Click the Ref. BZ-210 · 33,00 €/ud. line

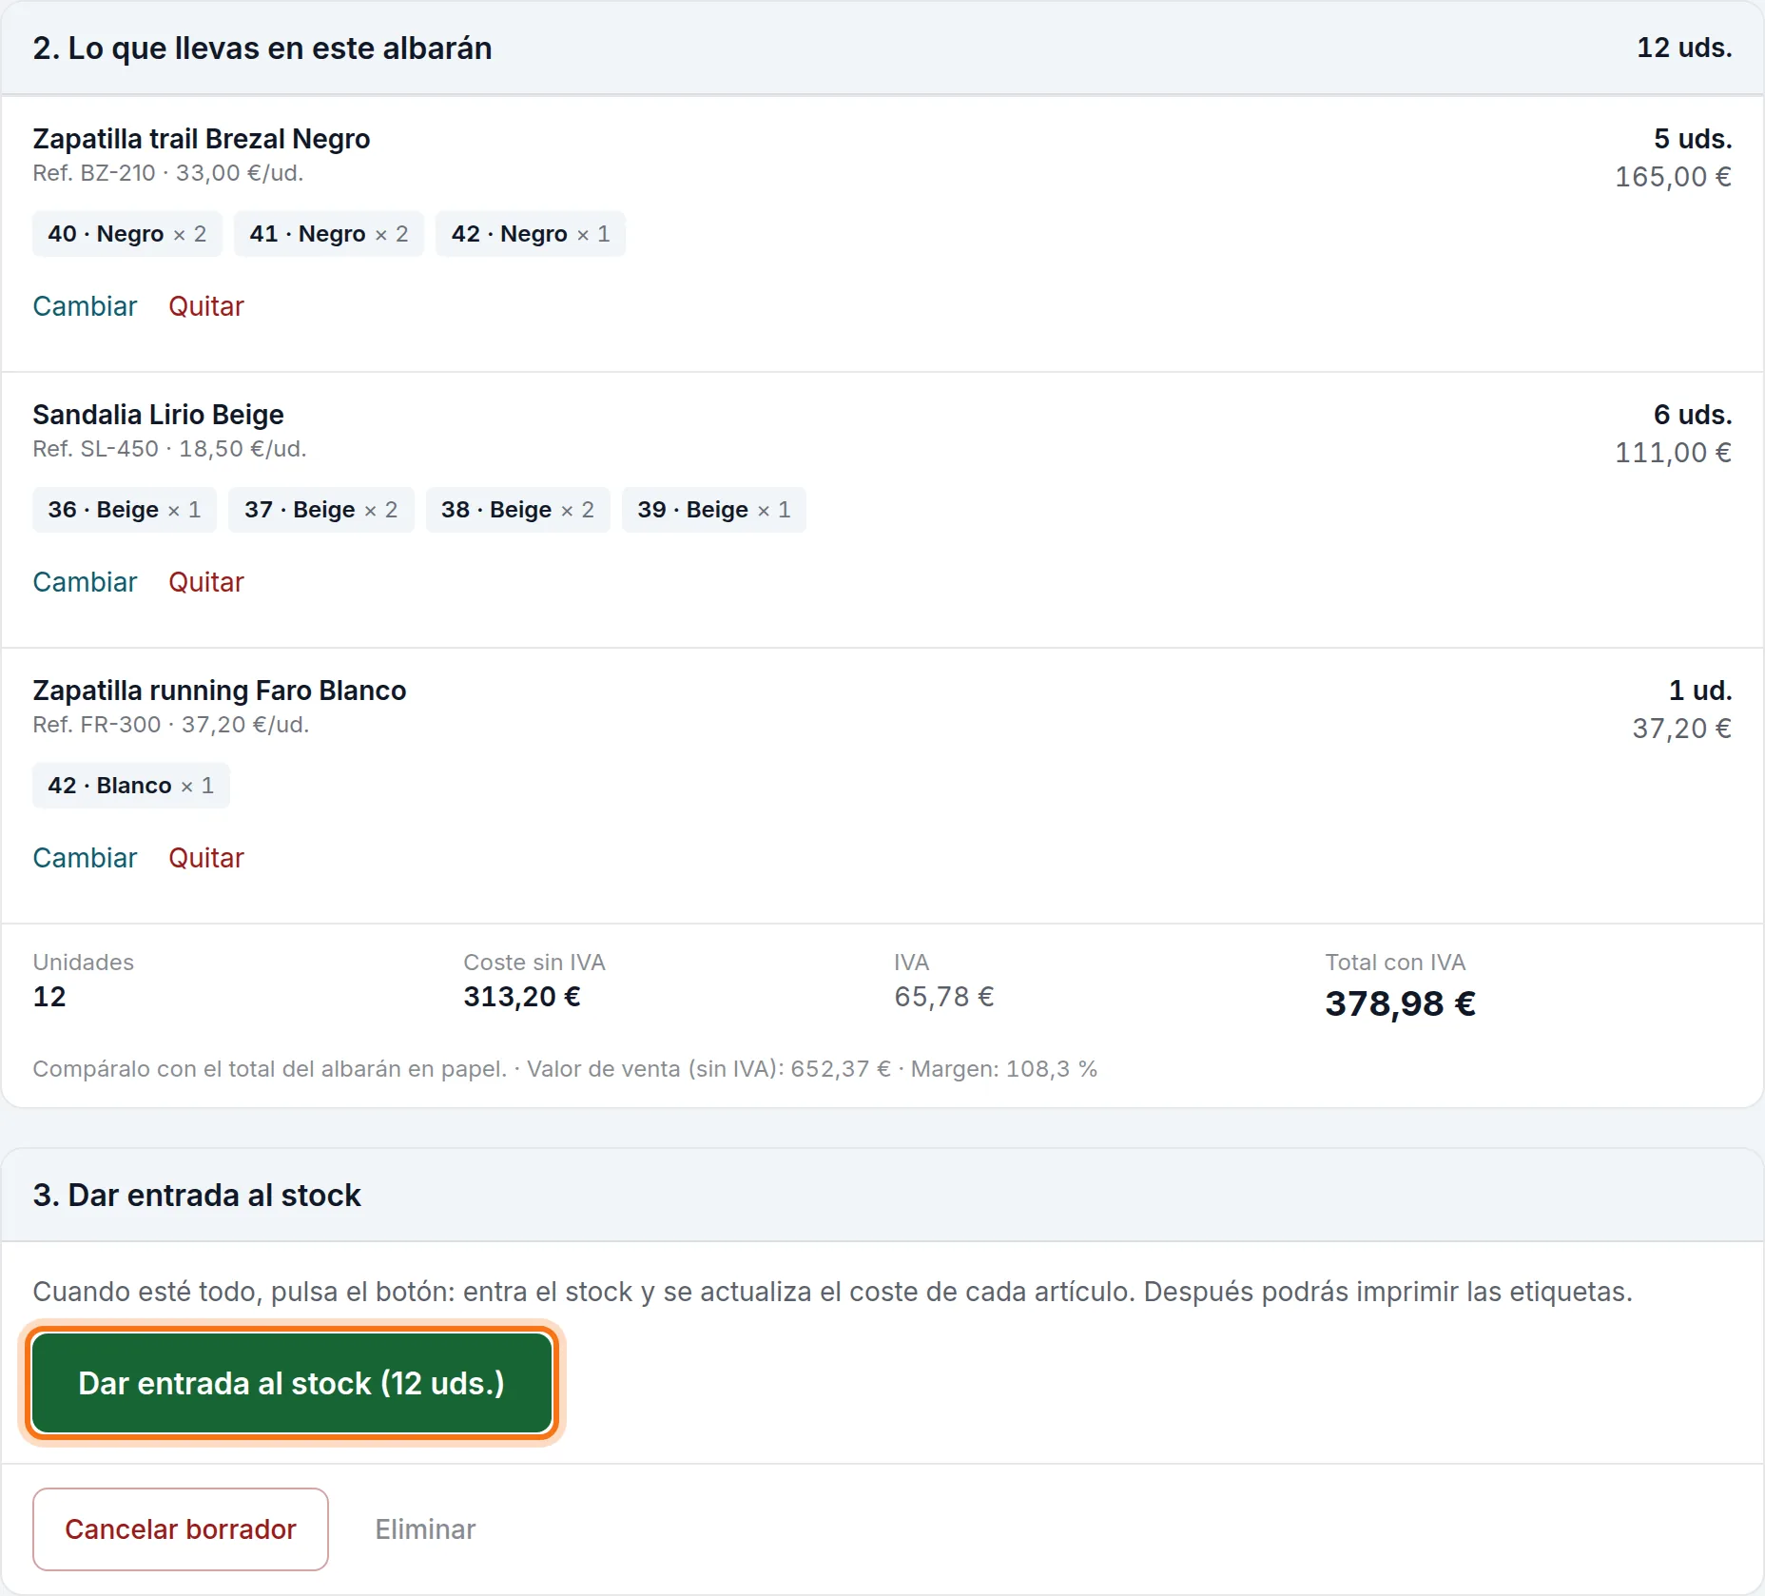pyautogui.click(x=168, y=173)
